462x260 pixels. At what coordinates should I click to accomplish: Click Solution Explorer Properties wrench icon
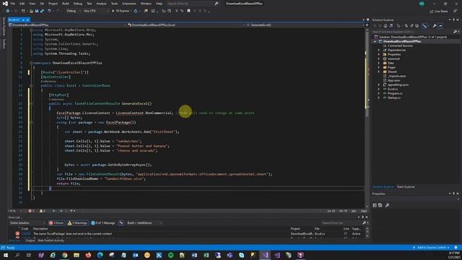(x=435, y=26)
